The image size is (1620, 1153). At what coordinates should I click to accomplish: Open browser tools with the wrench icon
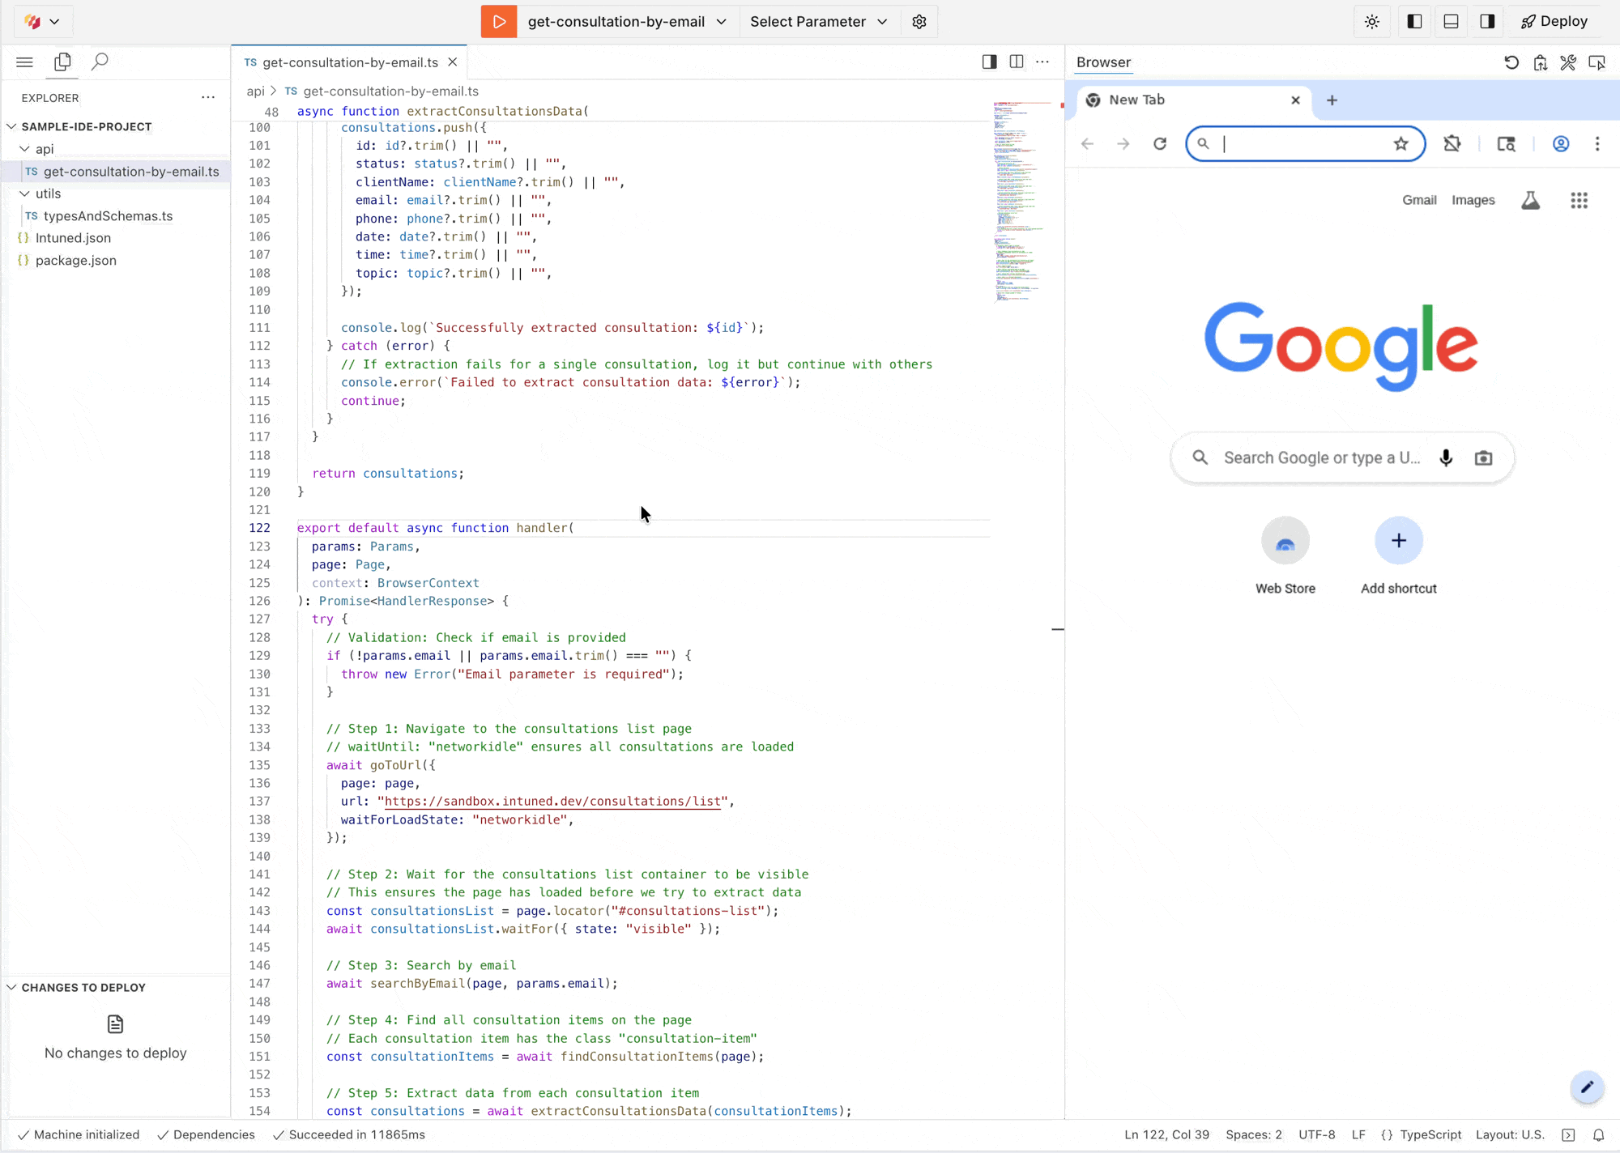click(x=1568, y=62)
